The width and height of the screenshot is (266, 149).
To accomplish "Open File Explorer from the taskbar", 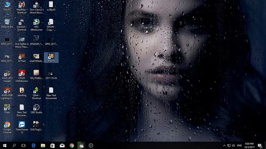I will point(43,145).
